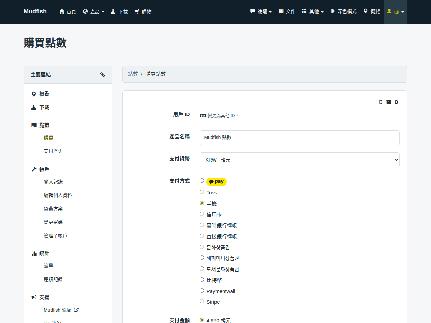Click the bar chart icon beside 統計
This screenshot has width=431, height=323.
coord(34,253)
